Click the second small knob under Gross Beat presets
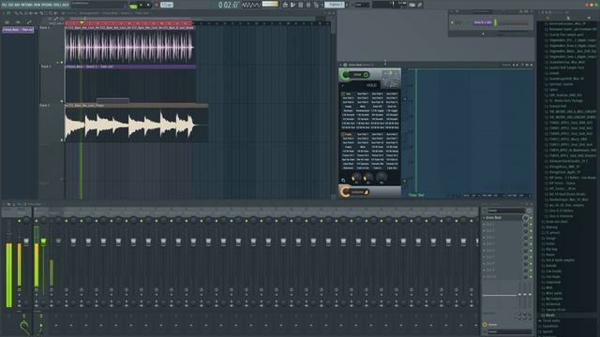The height and width of the screenshot is (337, 600). point(368,177)
